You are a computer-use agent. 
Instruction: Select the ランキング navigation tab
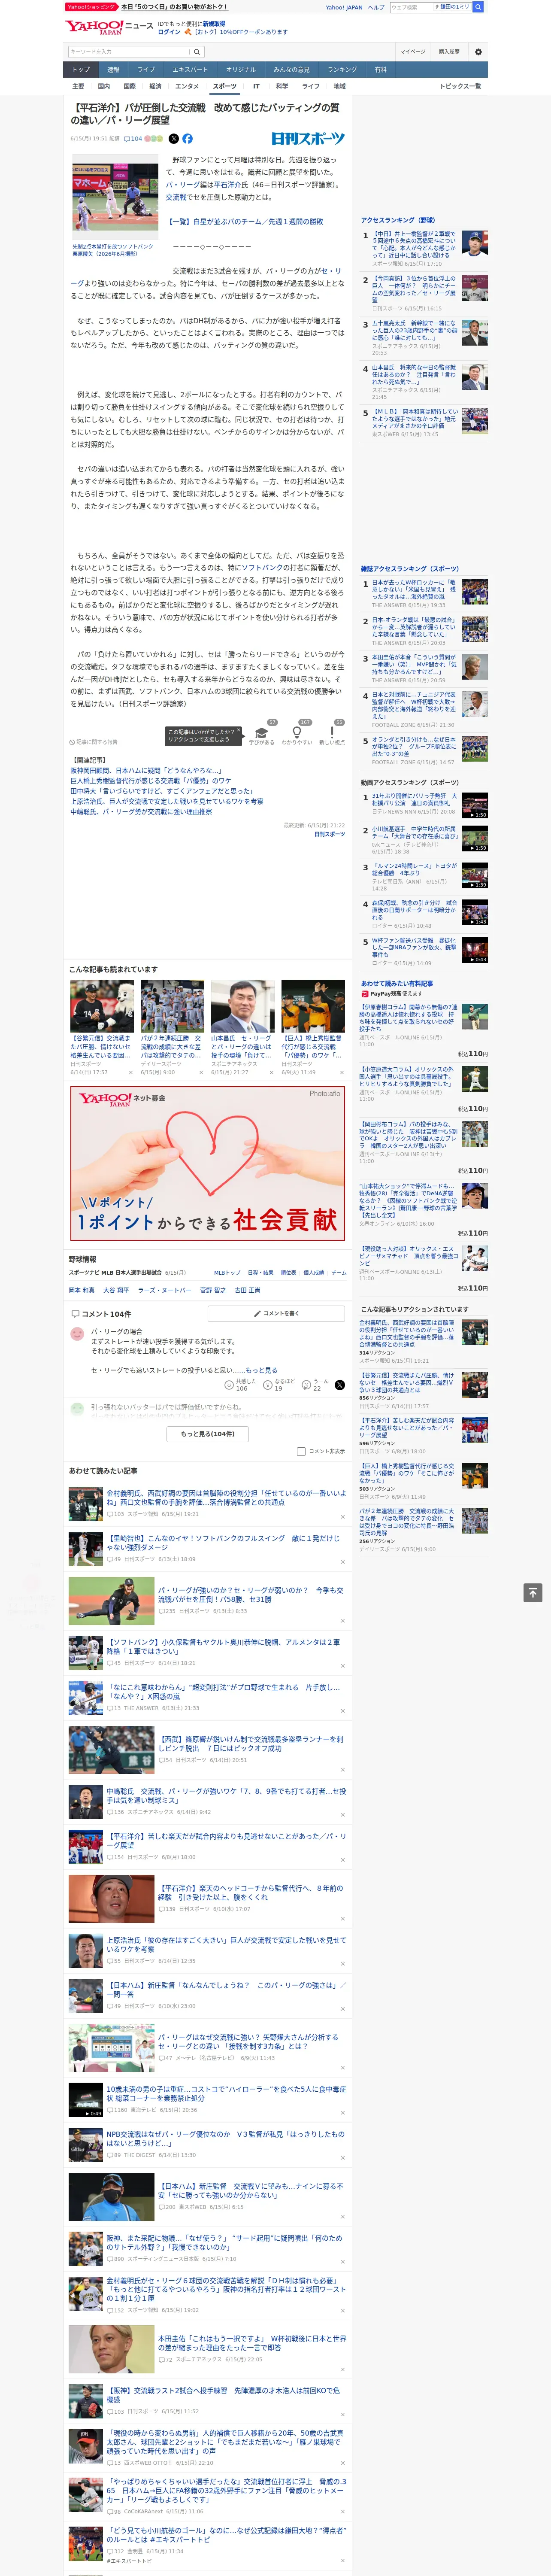click(342, 69)
